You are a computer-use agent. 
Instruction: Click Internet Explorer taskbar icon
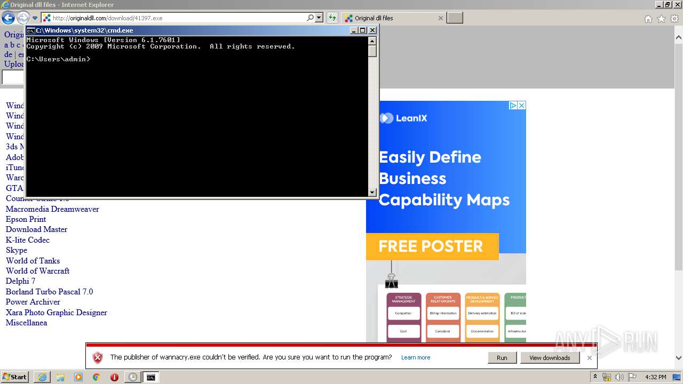(42, 377)
